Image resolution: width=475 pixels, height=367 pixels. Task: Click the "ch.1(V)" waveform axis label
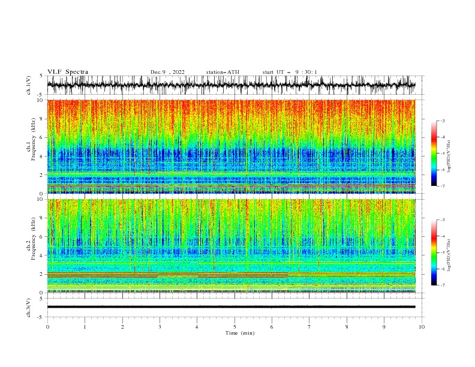click(29, 85)
